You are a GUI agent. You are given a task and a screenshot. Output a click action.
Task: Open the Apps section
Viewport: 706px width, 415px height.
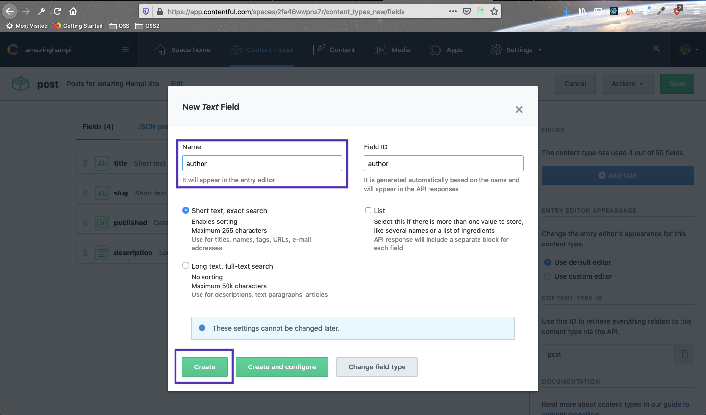coord(446,49)
